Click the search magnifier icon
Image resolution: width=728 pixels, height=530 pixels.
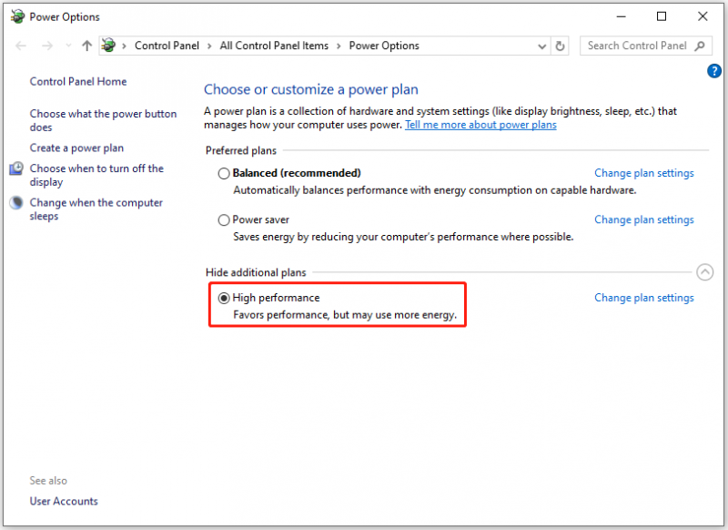point(700,46)
